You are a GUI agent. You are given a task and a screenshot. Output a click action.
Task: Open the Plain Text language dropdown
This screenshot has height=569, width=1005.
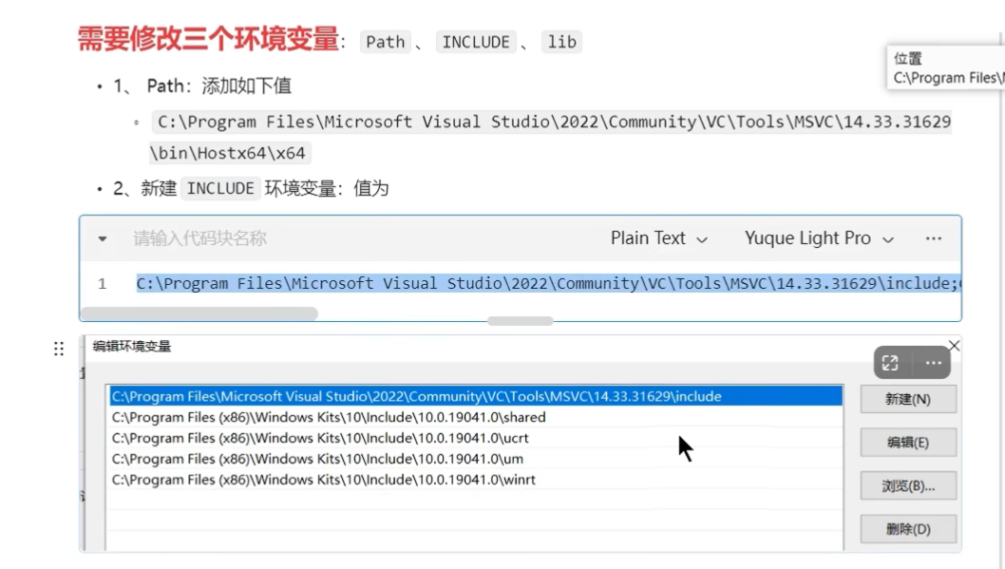[x=659, y=238]
